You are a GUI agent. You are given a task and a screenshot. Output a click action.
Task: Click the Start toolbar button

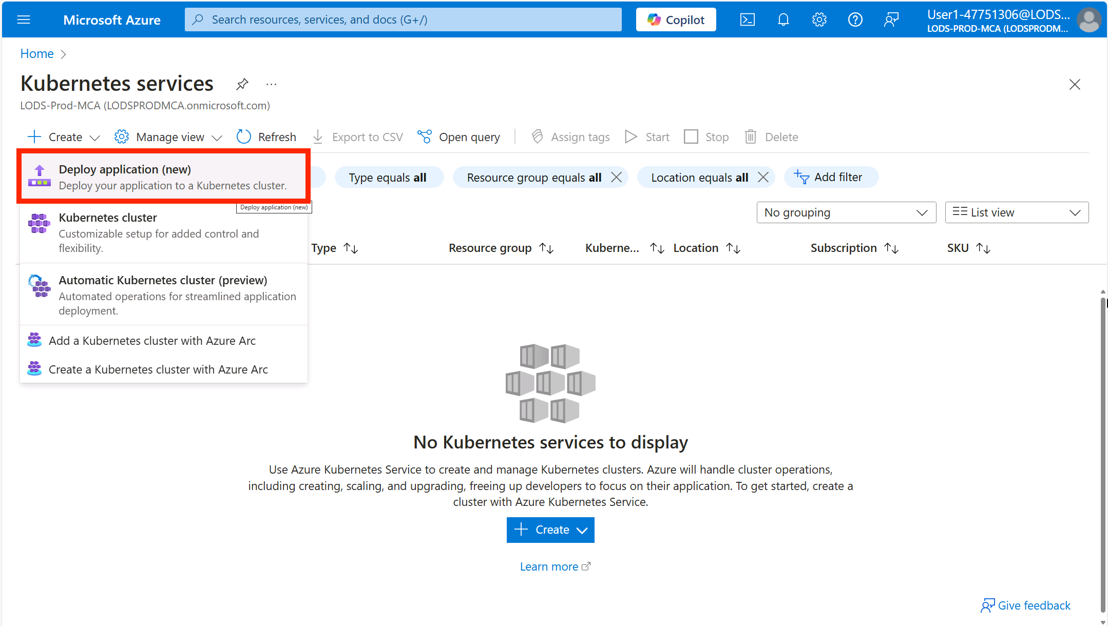(x=647, y=137)
